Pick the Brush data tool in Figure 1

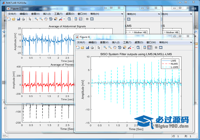pos(61,19)
